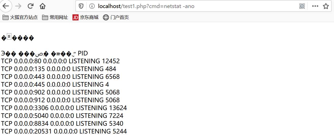Bookmark this page with star icon
The image size is (334, 135).
pyautogui.click(x=326, y=6)
